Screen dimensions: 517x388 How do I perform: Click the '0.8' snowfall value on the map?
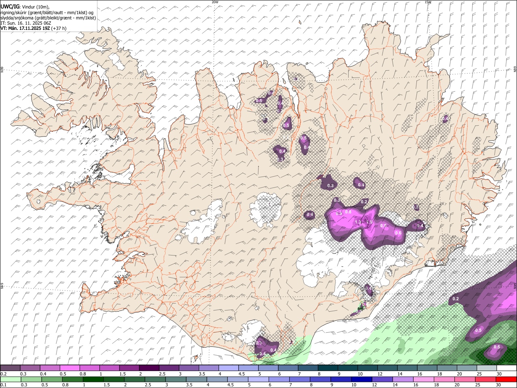pyautogui.click(x=349, y=212)
